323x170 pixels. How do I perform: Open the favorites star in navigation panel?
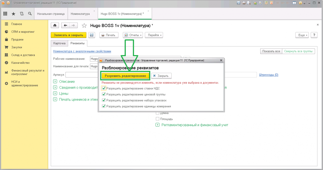(x=13, y=14)
